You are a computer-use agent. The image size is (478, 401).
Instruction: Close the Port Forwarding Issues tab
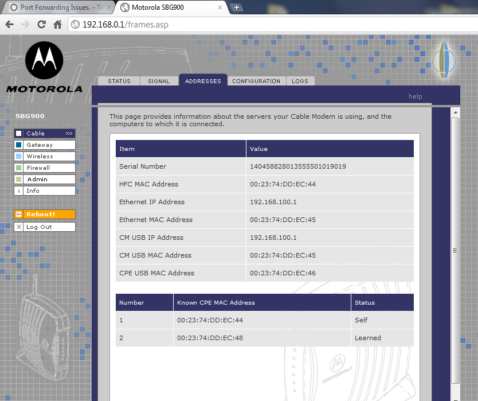109,7
